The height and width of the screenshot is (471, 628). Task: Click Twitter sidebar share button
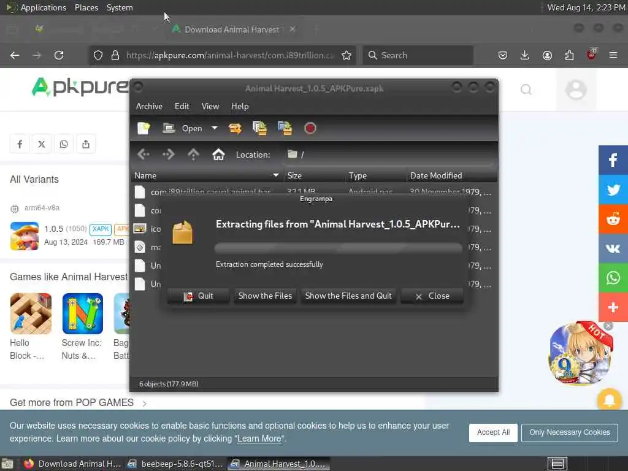tap(613, 190)
